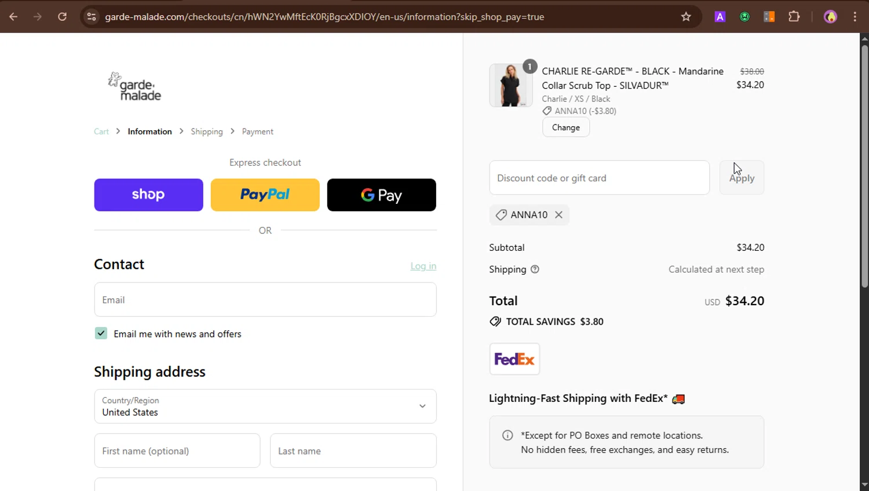The image size is (869, 491).
Task: Click the Apply discount button
Action: pyautogui.click(x=742, y=178)
